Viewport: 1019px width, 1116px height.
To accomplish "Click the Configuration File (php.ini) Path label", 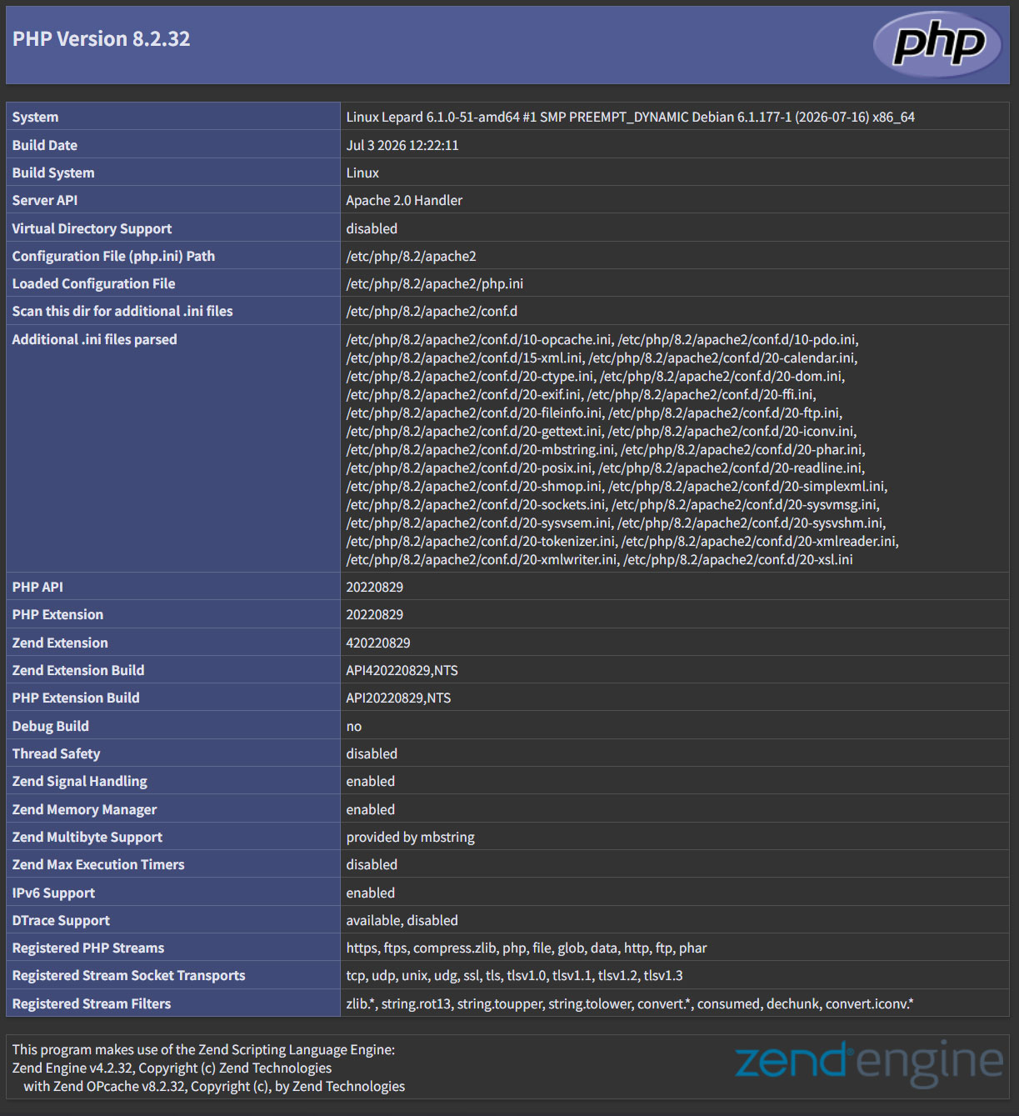I will coord(113,256).
